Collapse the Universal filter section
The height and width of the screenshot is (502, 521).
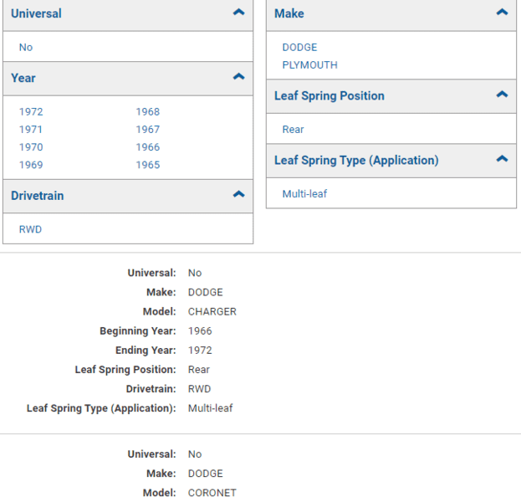click(238, 13)
